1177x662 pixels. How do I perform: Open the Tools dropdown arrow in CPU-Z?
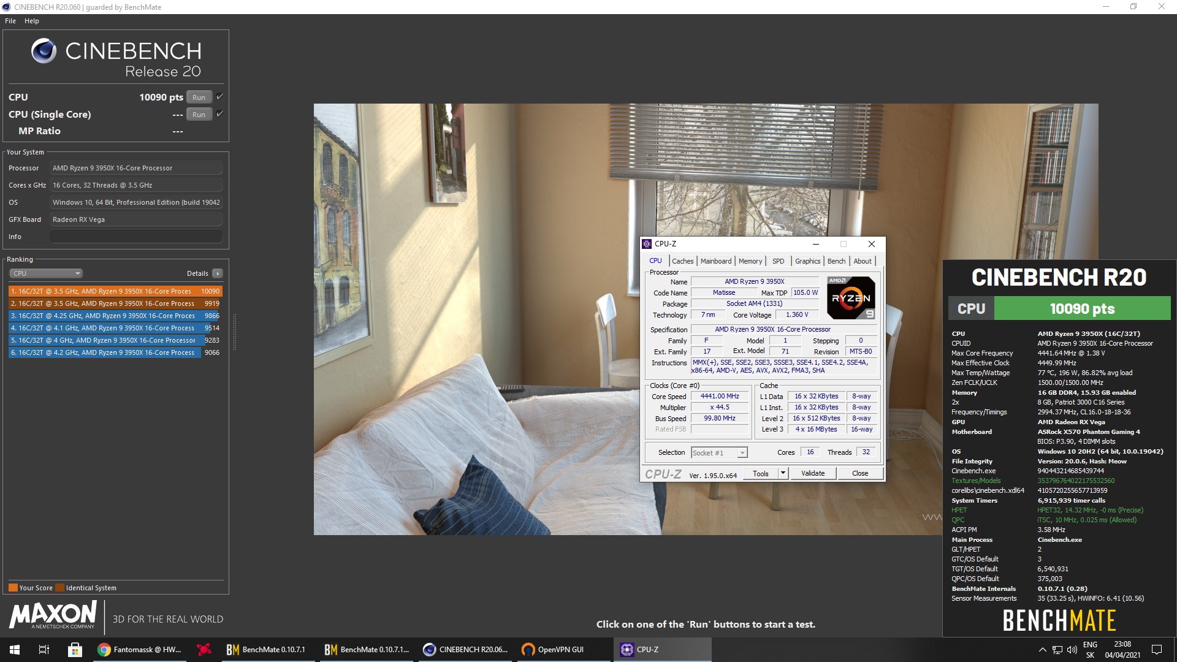[783, 473]
